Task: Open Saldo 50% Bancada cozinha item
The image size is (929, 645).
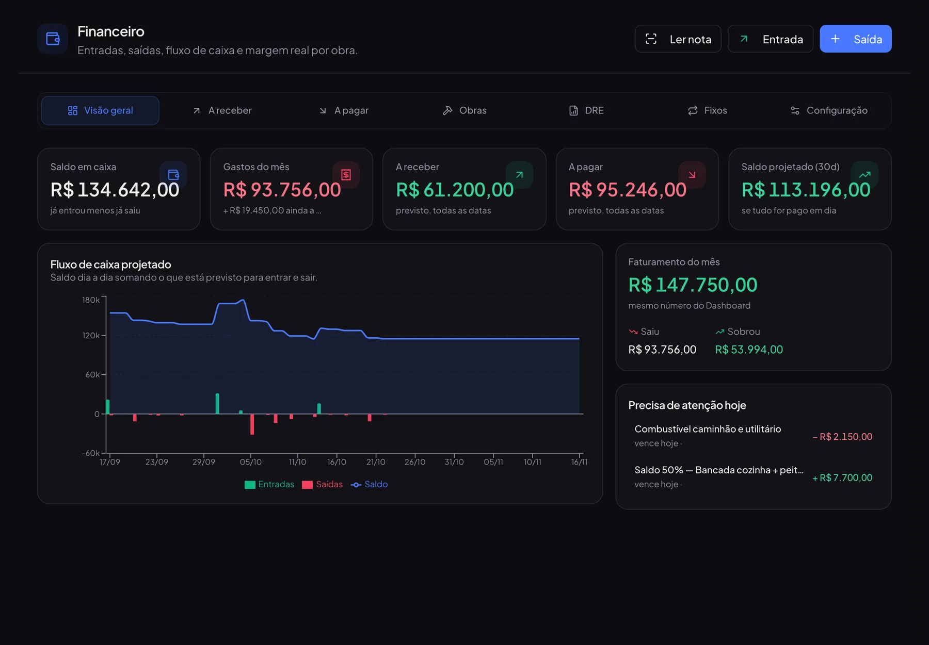Action: 753,477
